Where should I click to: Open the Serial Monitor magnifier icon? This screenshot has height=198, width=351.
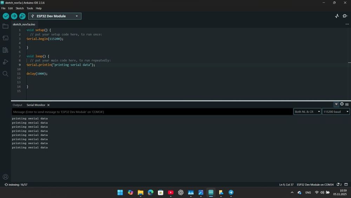point(345,16)
